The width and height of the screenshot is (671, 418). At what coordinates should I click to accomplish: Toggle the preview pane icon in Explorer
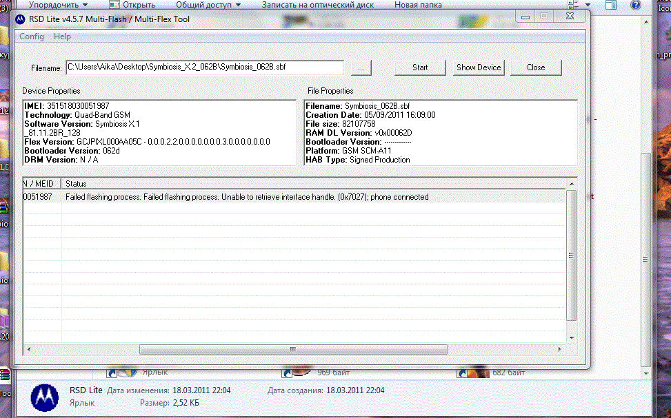(x=611, y=5)
